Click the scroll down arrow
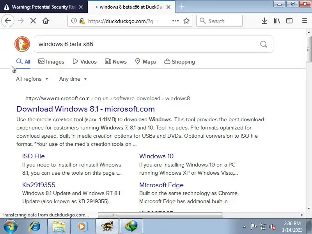312x234 pixels. (x=308, y=209)
